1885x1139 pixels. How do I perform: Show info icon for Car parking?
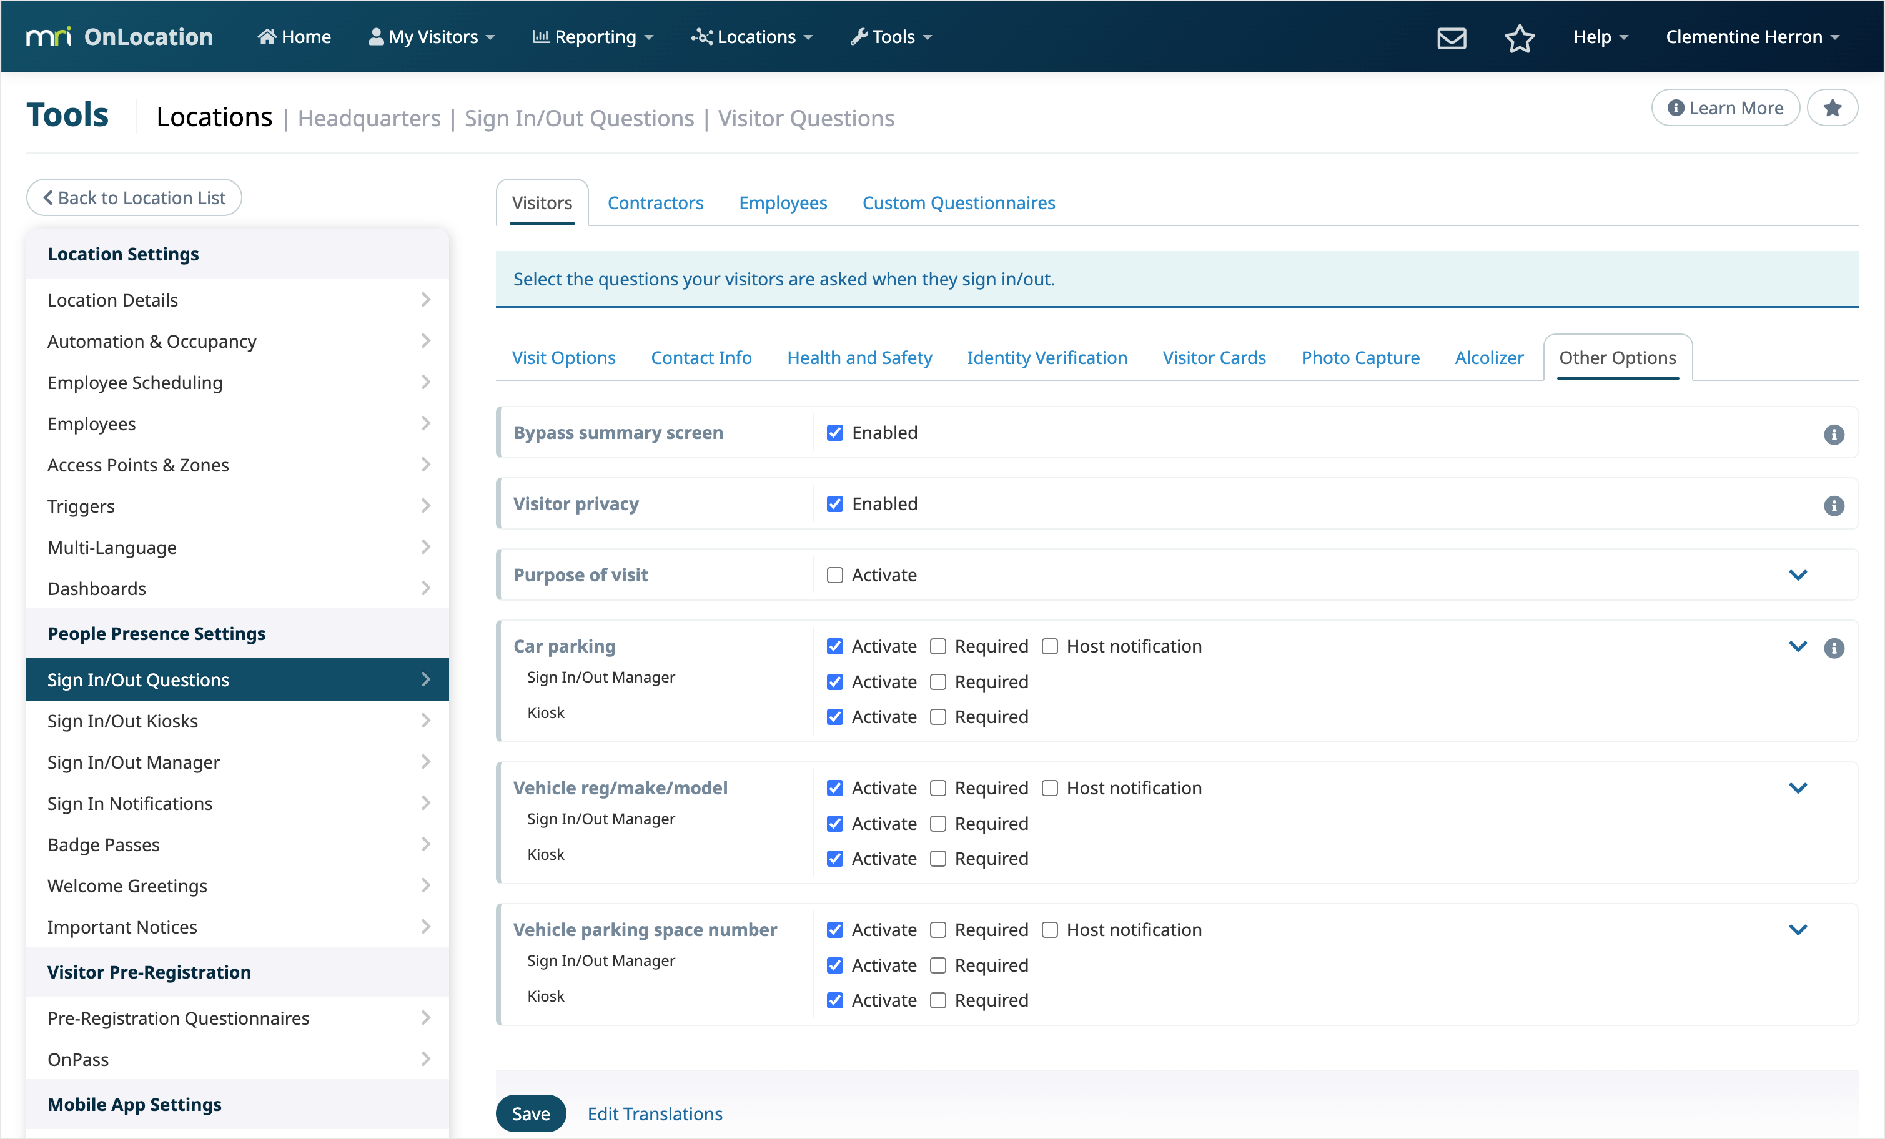coord(1833,647)
